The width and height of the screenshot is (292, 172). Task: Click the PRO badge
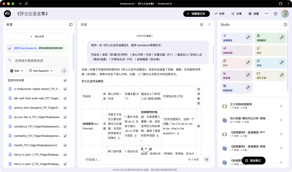pyautogui.click(x=267, y=14)
